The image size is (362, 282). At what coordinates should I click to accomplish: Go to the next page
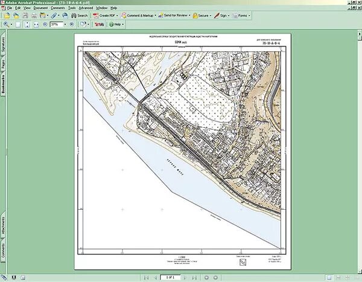[x=185, y=277]
